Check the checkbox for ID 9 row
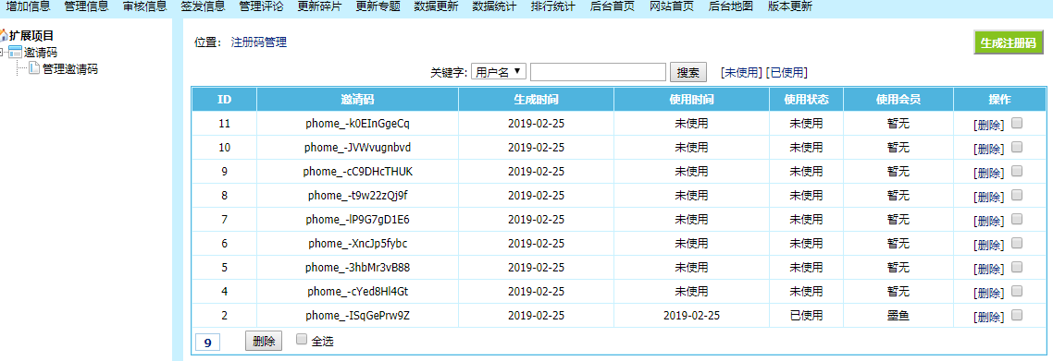The width and height of the screenshot is (1053, 361). pos(1017,171)
